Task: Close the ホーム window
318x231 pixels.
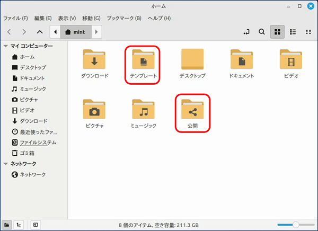Action: (311, 6)
